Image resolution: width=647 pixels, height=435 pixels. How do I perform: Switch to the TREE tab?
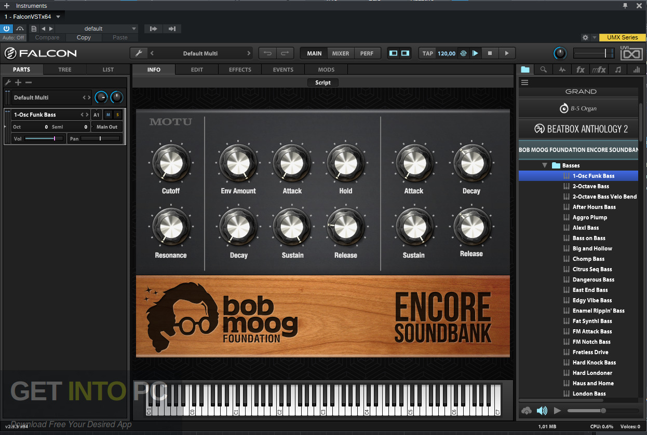[x=65, y=69]
